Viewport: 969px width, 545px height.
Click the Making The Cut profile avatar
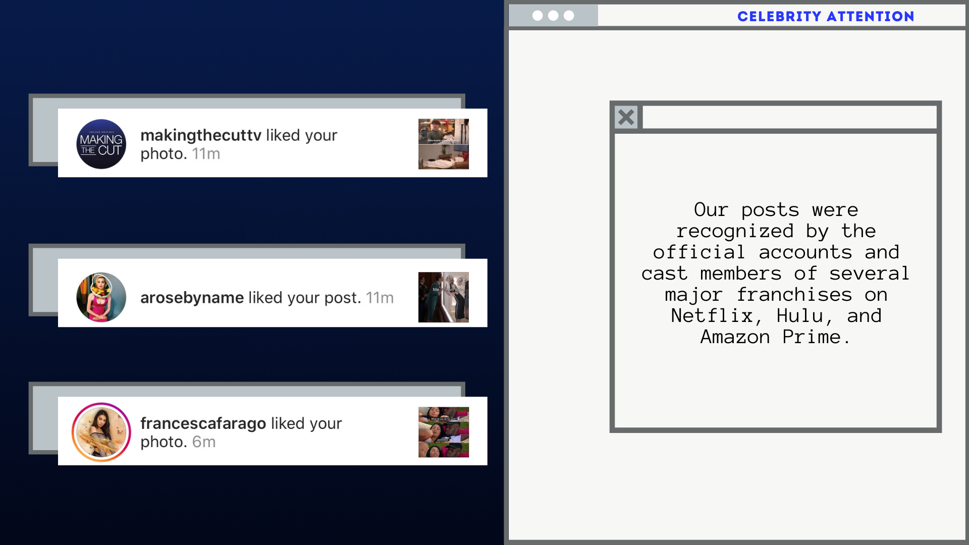pyautogui.click(x=101, y=144)
